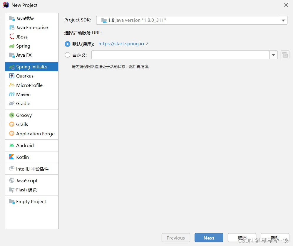
Task: Select the JBoss list label
Action: pos(22,37)
